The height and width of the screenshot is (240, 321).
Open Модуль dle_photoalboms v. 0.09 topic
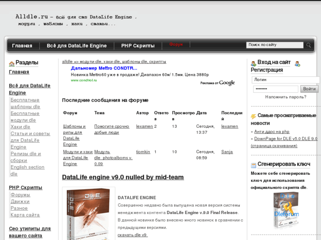[113, 158]
